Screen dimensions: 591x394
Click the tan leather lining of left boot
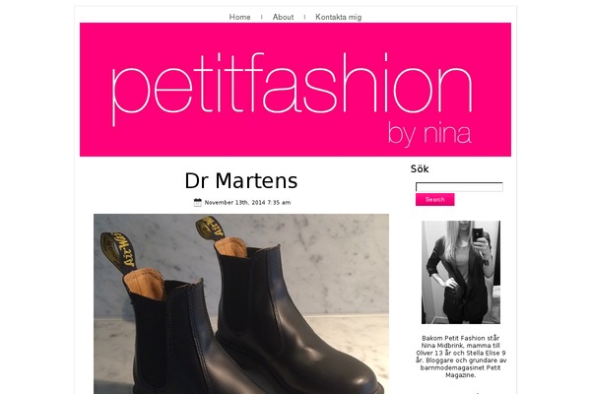pos(145,284)
